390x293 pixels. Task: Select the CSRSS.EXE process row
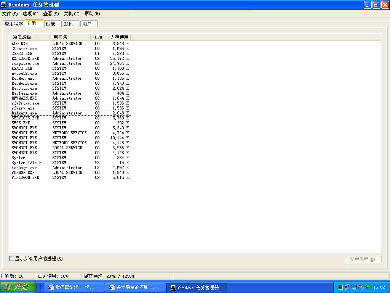tap(70, 53)
